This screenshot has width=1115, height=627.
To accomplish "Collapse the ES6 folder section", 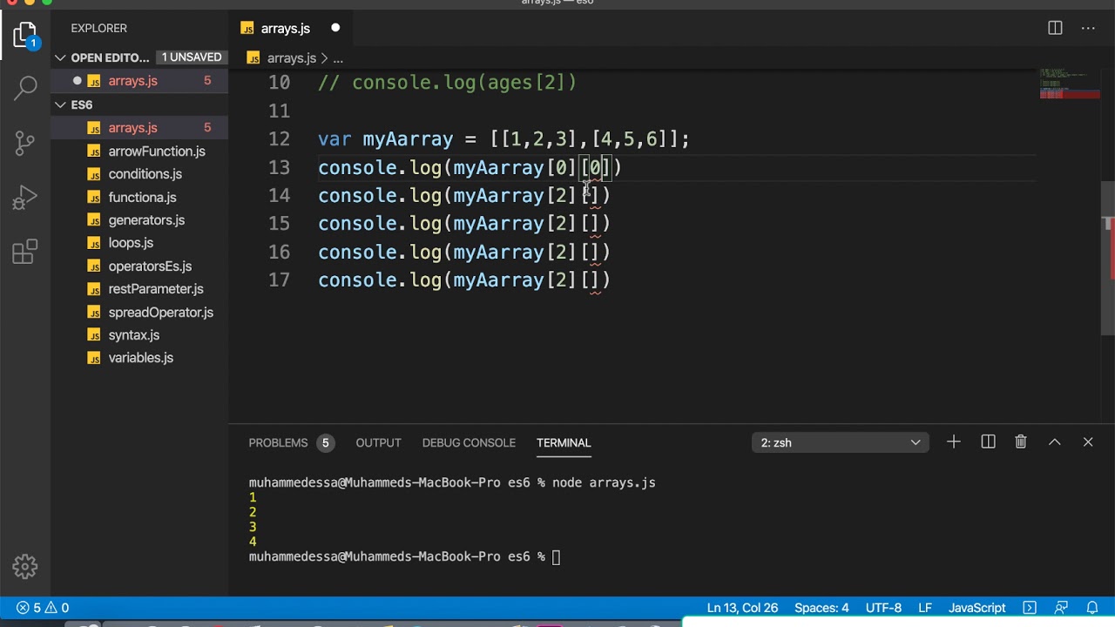I will [x=60, y=104].
